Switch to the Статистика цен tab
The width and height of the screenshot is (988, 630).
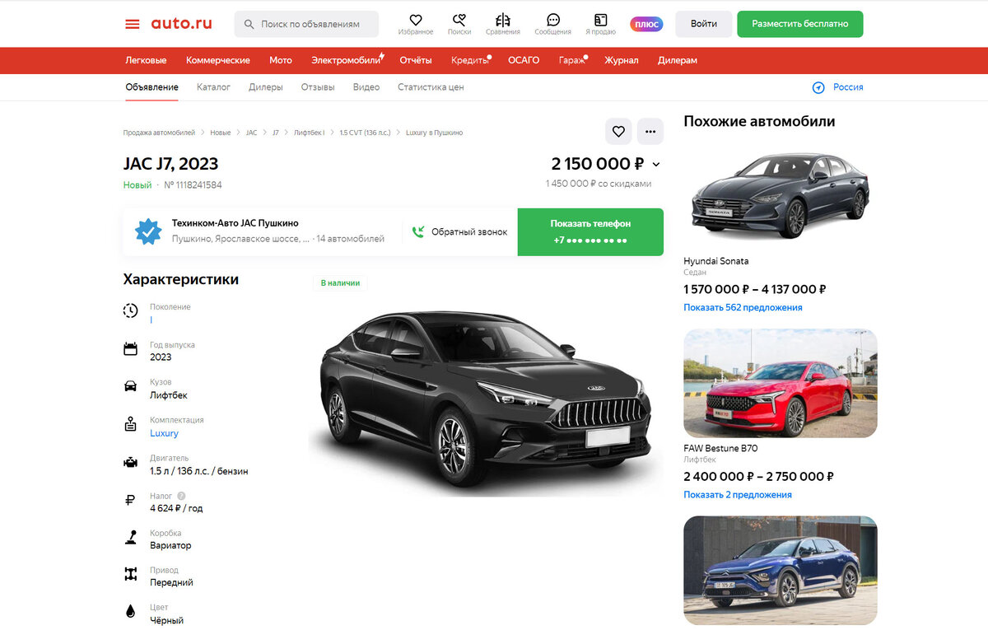click(x=431, y=86)
